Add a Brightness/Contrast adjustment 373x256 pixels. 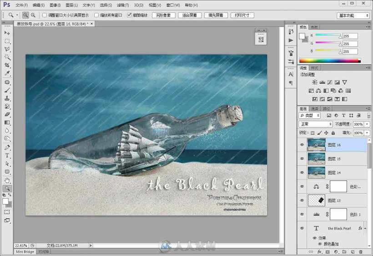315,82
